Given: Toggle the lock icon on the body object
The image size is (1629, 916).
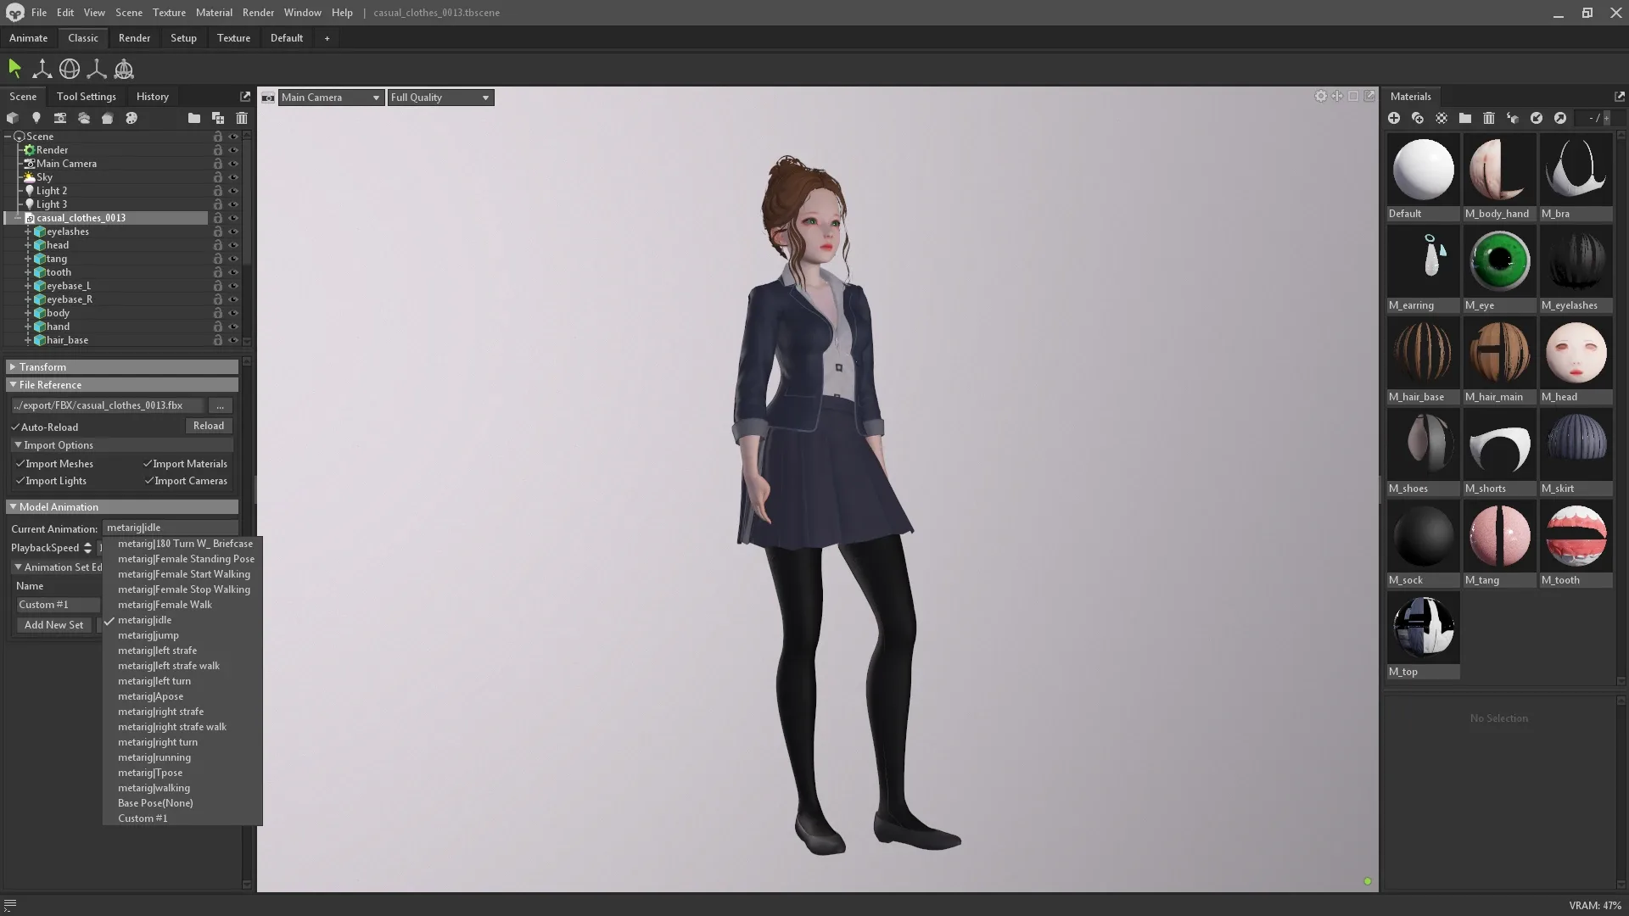Looking at the screenshot, I should coord(217,313).
